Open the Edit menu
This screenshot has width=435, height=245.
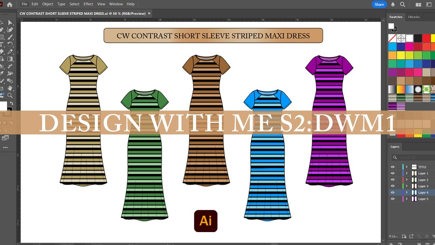coord(35,4)
